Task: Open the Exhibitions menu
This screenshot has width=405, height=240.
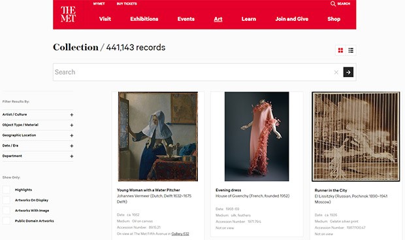Action: tap(144, 19)
